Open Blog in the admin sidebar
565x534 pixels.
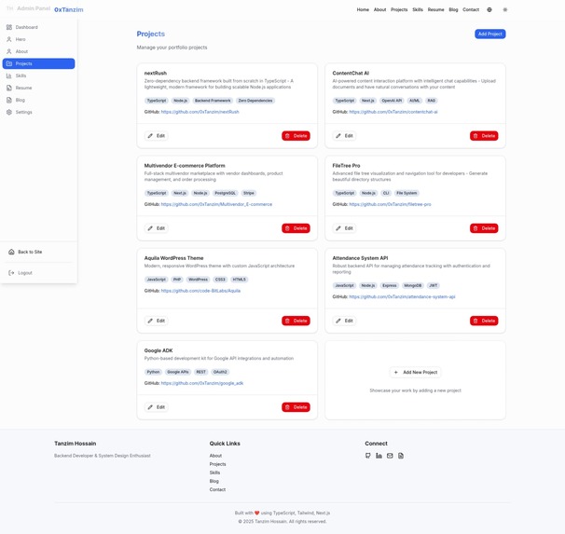[38, 100]
